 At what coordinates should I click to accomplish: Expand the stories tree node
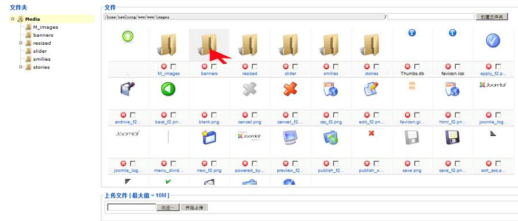[21, 67]
